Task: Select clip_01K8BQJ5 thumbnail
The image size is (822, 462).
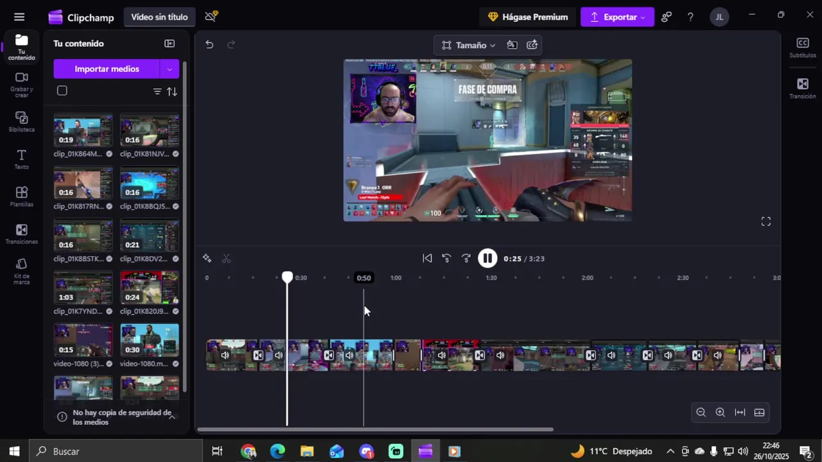Action: point(150,184)
